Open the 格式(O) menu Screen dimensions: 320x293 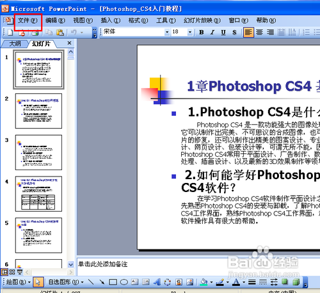(x=138, y=20)
